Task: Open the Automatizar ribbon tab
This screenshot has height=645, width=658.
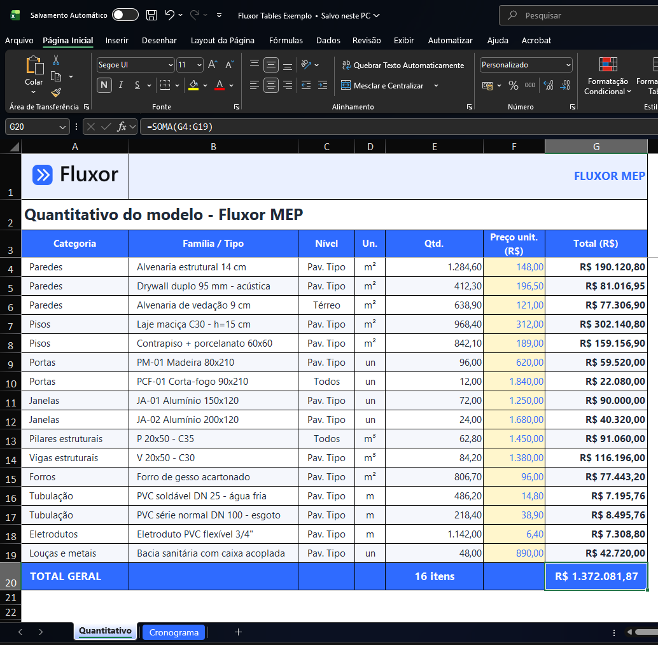Action: pyautogui.click(x=450, y=40)
